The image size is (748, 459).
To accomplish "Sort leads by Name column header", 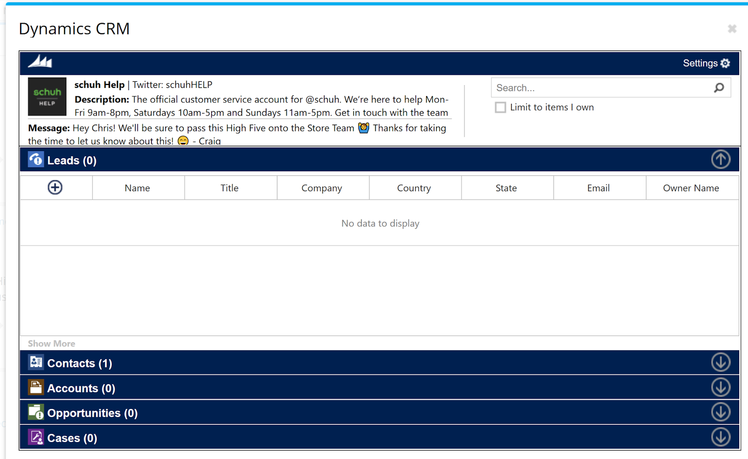I will click(137, 188).
